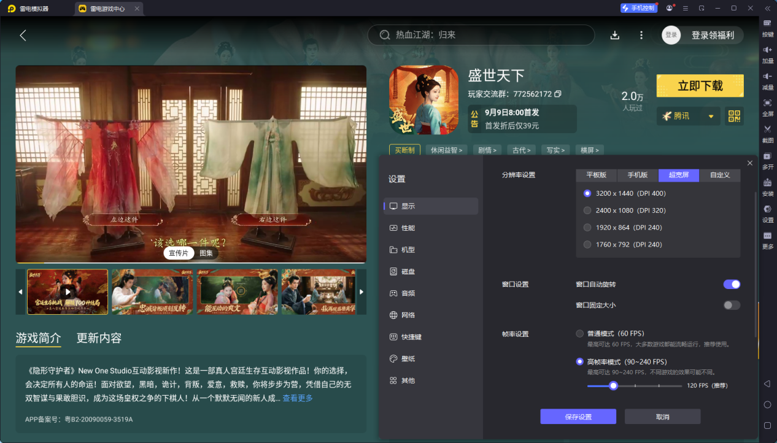Image resolution: width=777 pixels, height=443 pixels.
Task: Open the 写实 category tag
Action: tap(556, 150)
